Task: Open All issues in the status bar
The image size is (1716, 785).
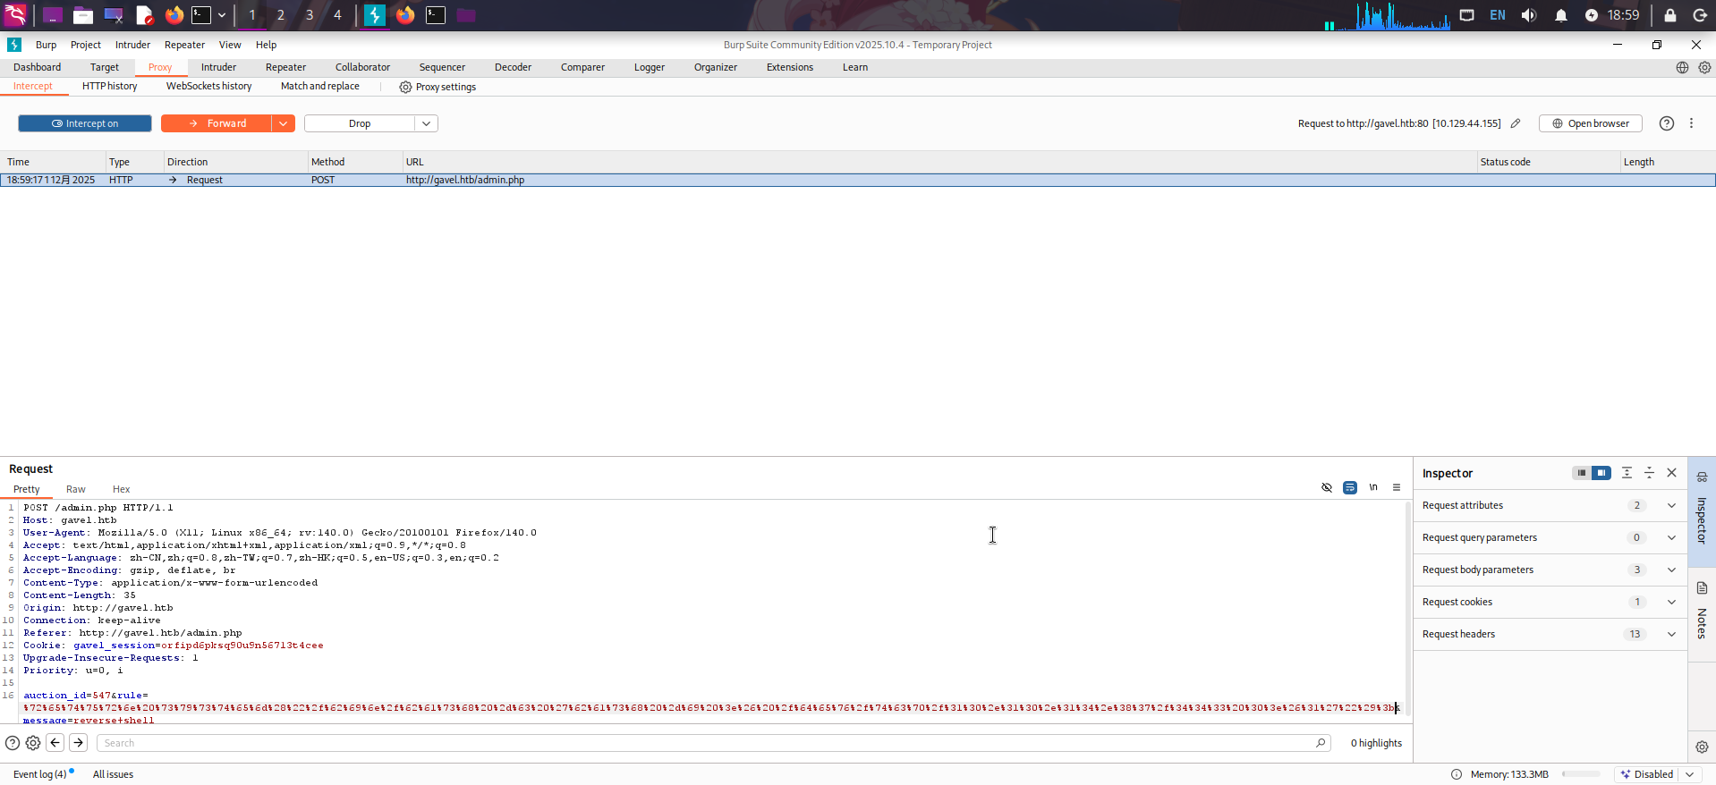Action: tap(113, 774)
